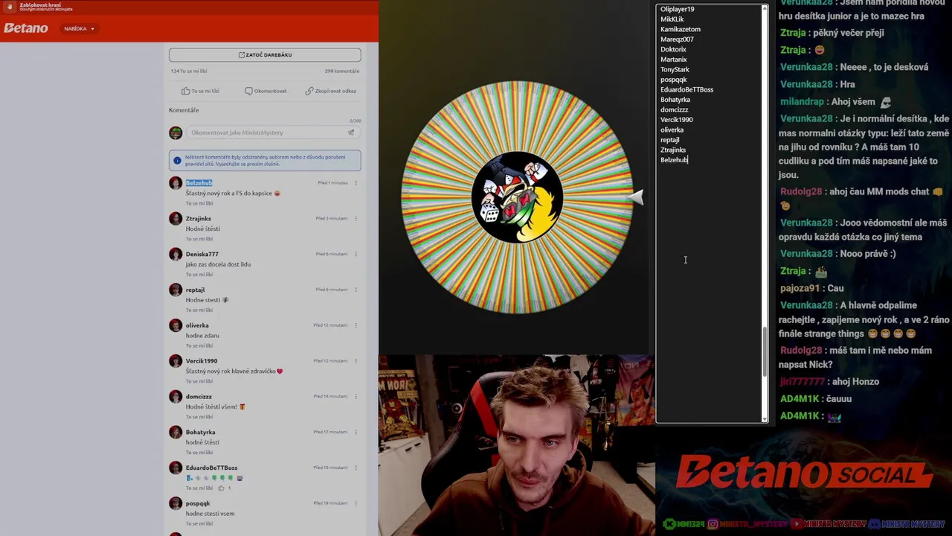Click Mareqz007 in the wheel name list
The width and height of the screenshot is (952, 536).
coord(677,39)
